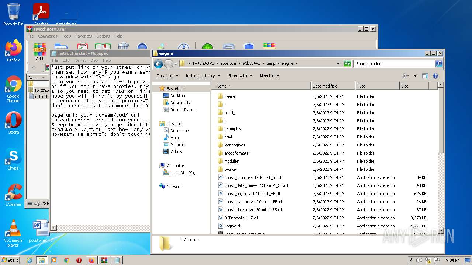
Task: Open the Firefox desktop shortcut
Action: (x=13, y=51)
